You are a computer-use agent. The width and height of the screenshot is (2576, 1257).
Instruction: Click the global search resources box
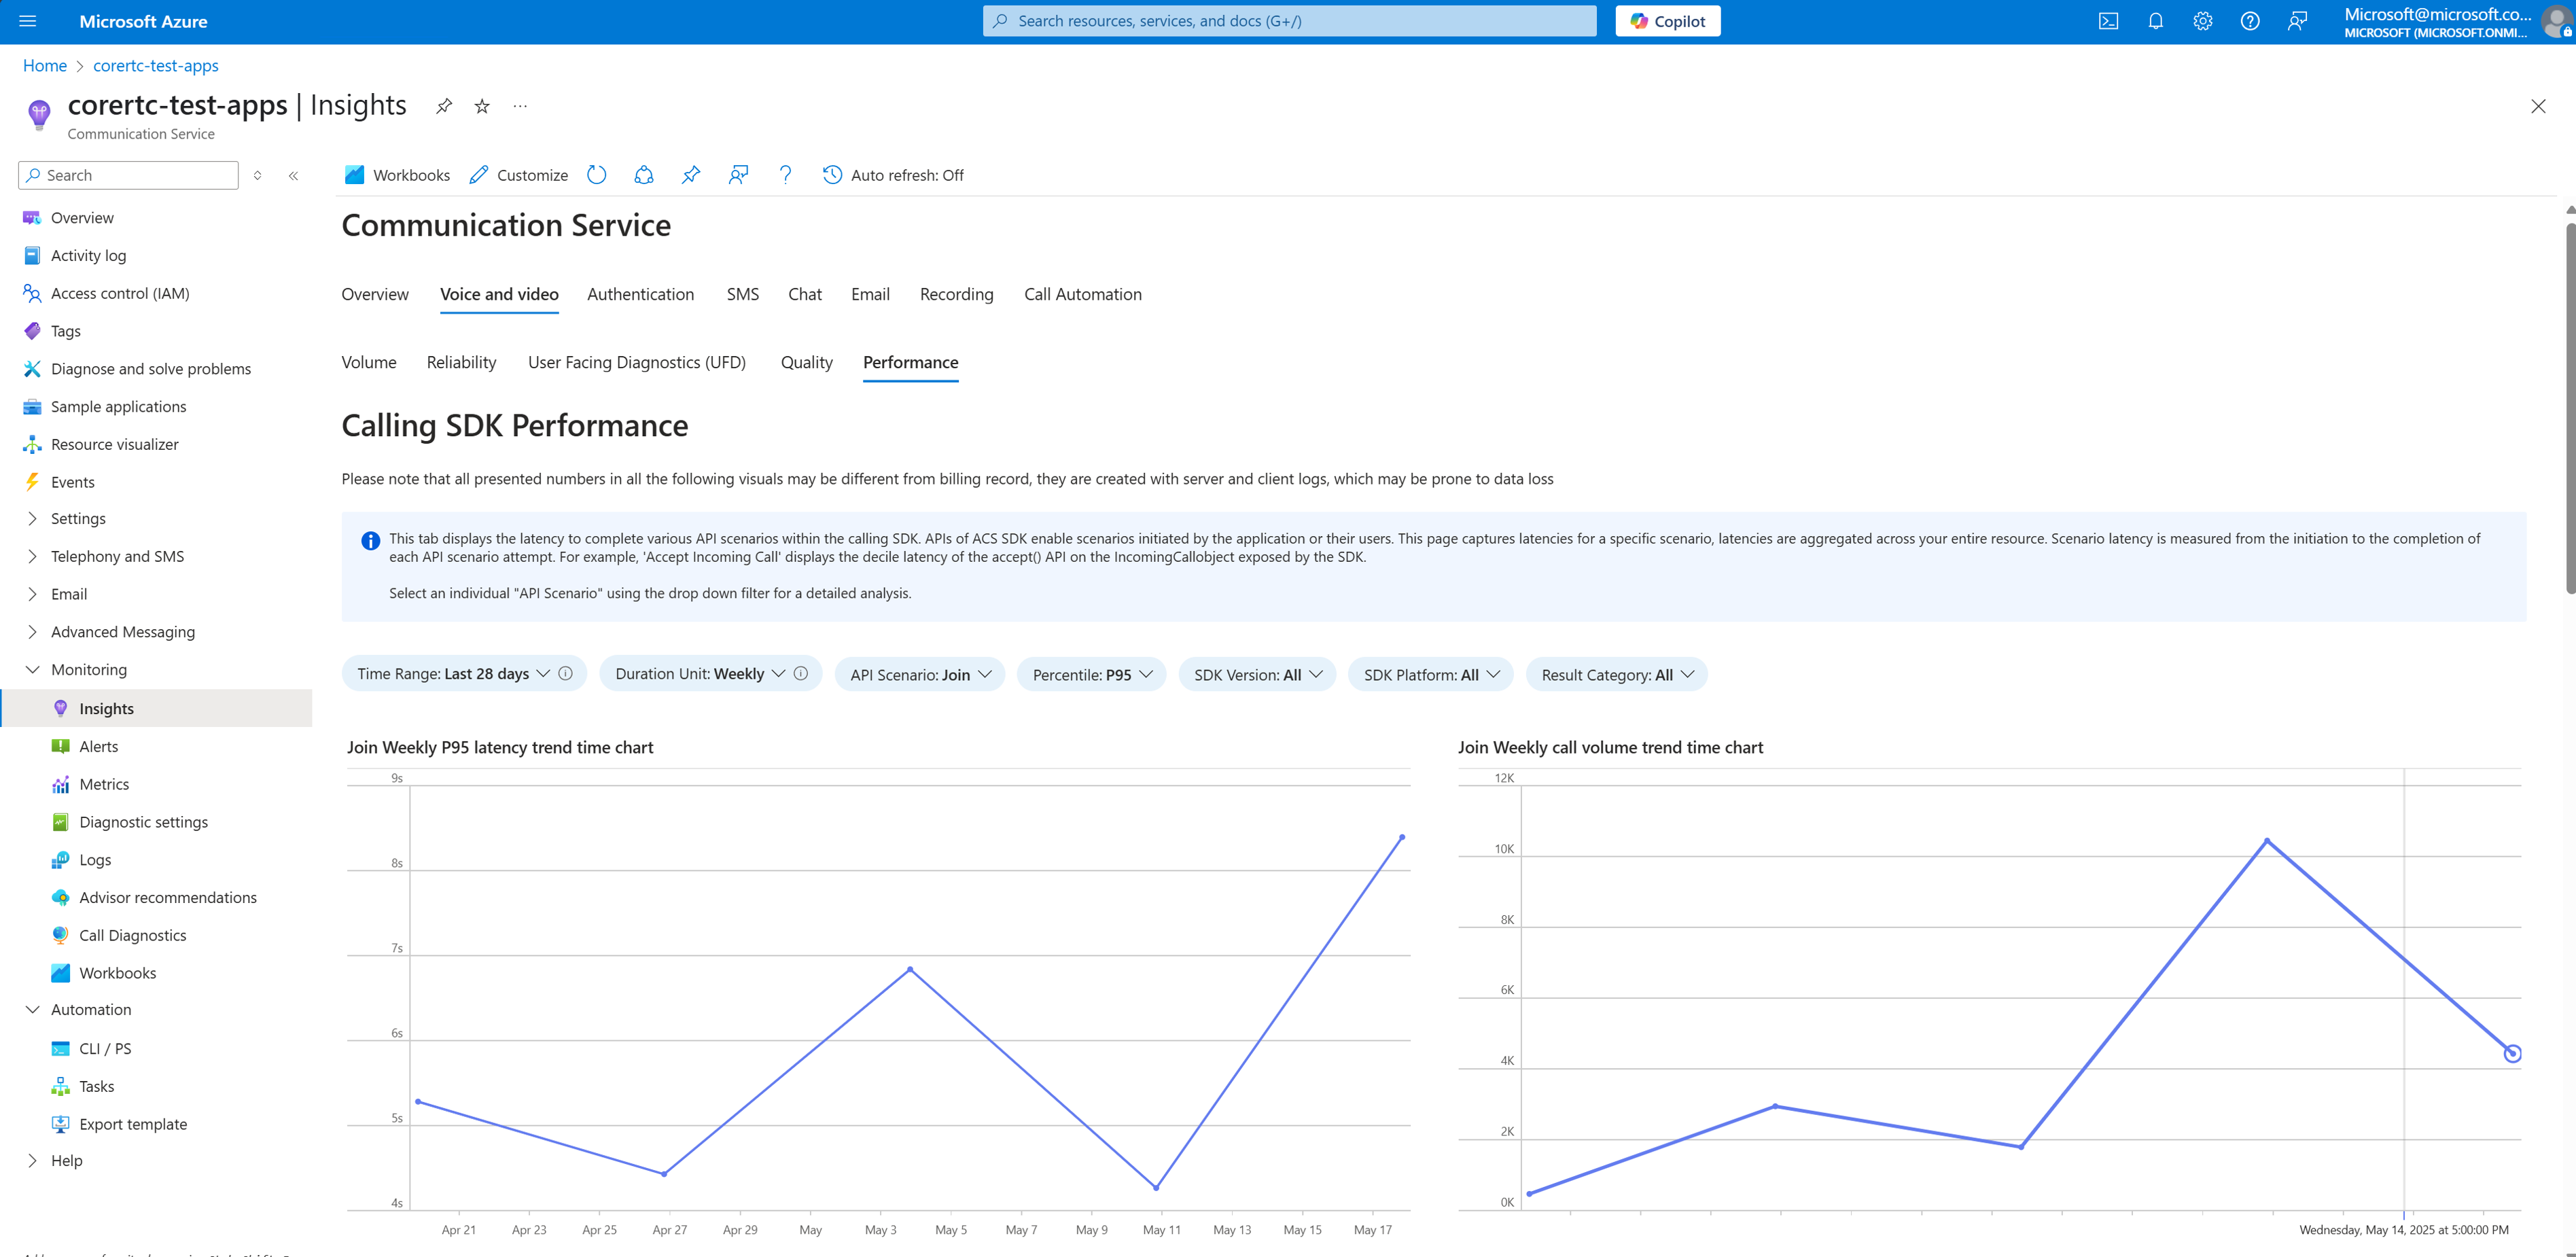pyautogui.click(x=1290, y=21)
